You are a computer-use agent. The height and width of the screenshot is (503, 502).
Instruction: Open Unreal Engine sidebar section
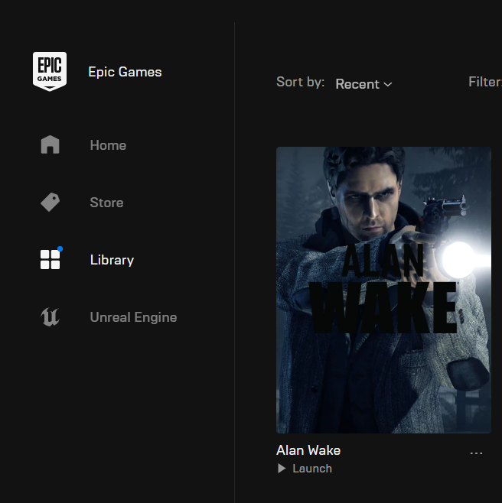tap(133, 317)
